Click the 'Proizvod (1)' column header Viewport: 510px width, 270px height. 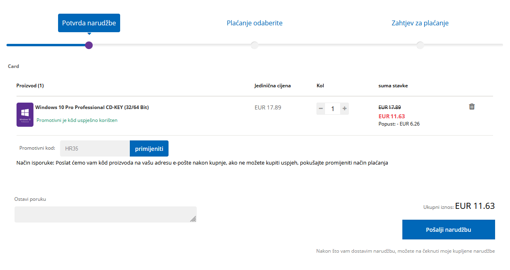[x=30, y=86]
